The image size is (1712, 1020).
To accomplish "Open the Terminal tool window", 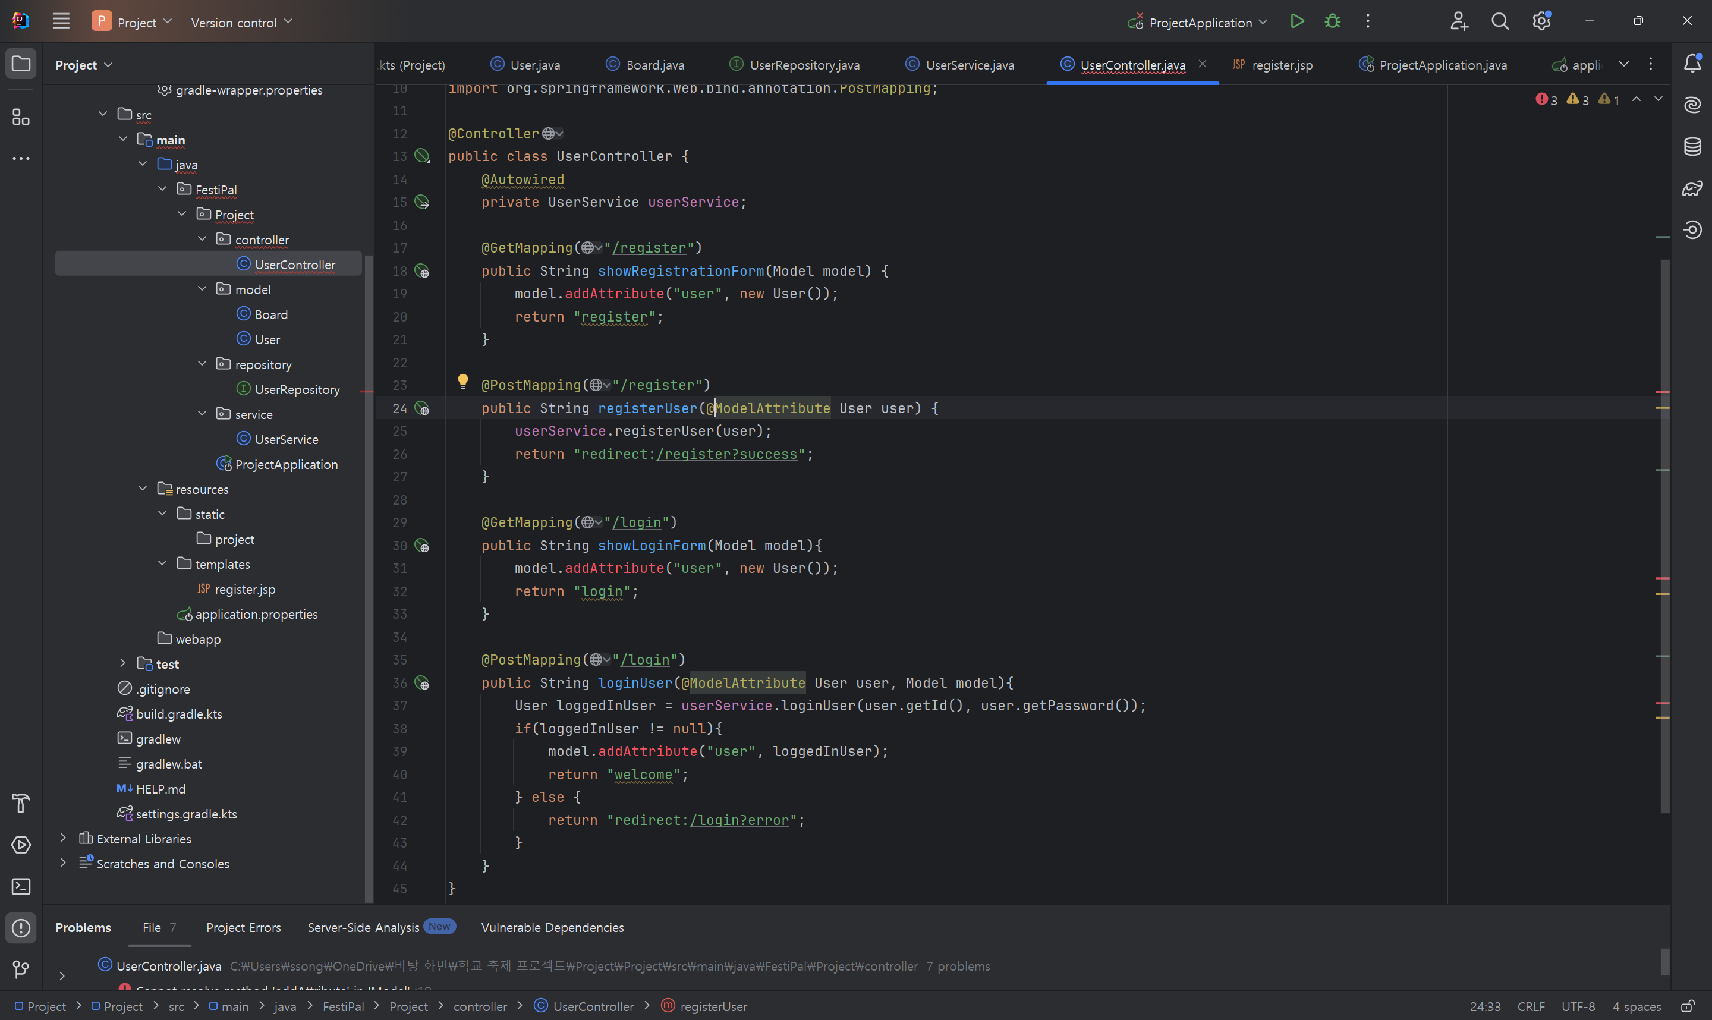I will [x=21, y=887].
